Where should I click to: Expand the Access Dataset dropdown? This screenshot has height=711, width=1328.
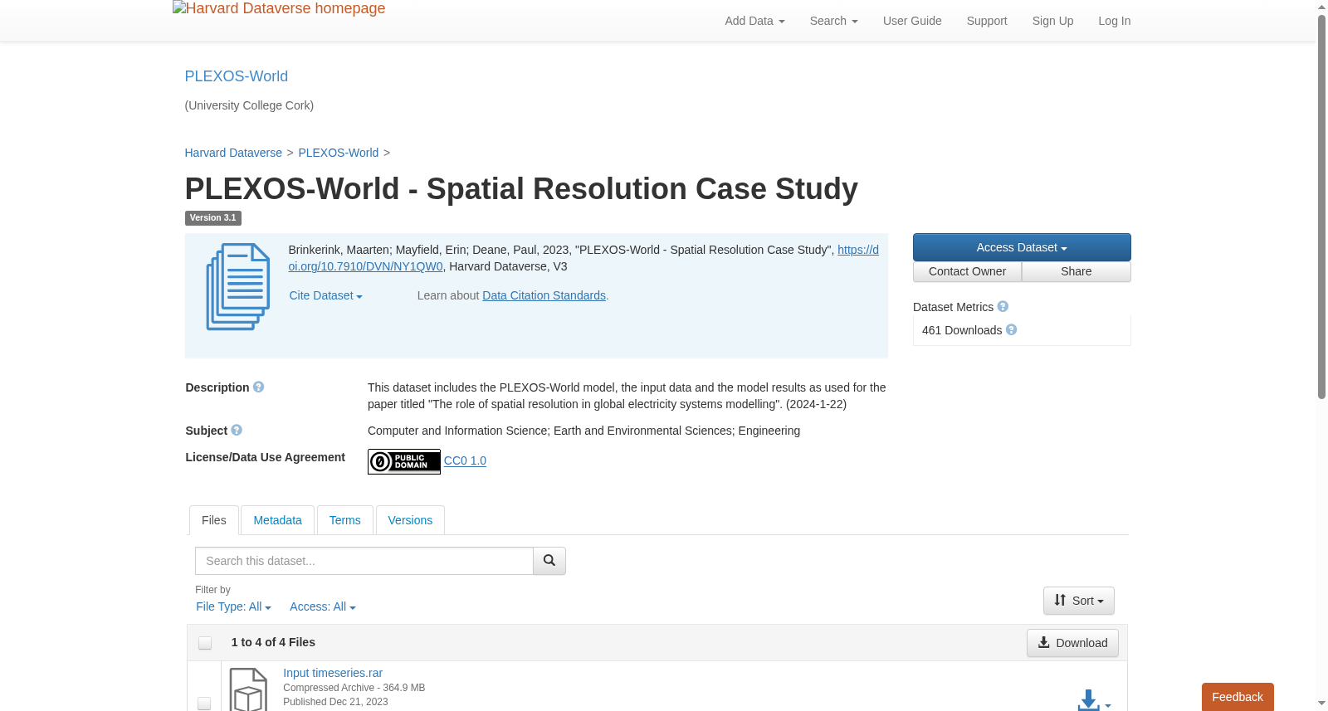coord(1022,247)
